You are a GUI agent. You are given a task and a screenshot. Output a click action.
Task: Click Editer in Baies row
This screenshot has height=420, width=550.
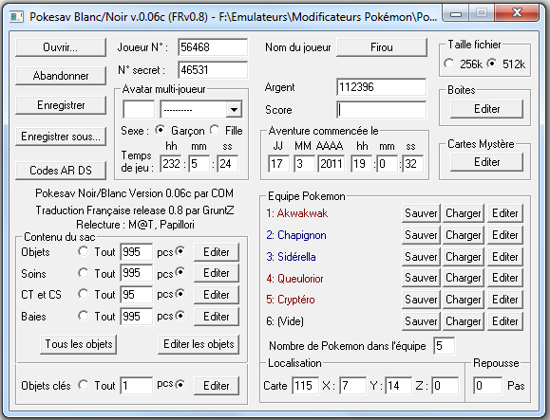coord(217,317)
